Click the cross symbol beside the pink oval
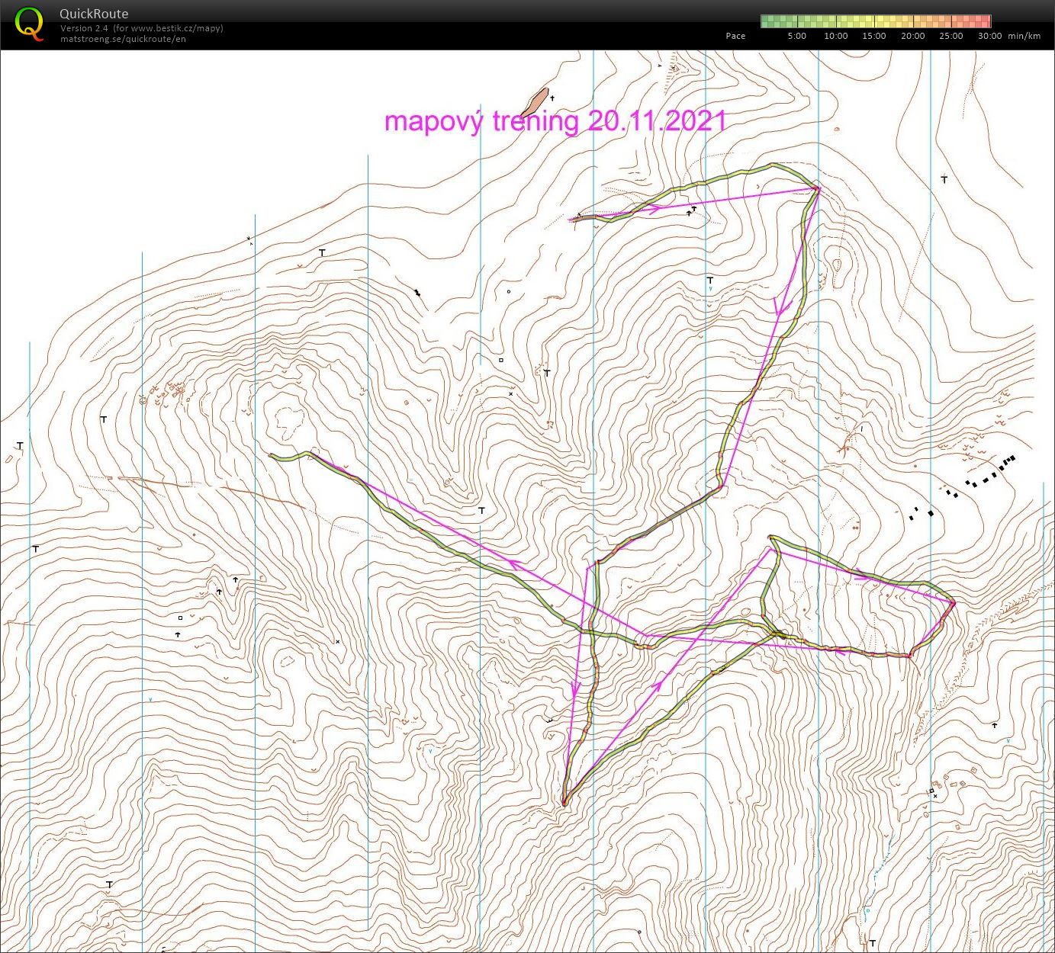The width and height of the screenshot is (1055, 953). pos(552,98)
